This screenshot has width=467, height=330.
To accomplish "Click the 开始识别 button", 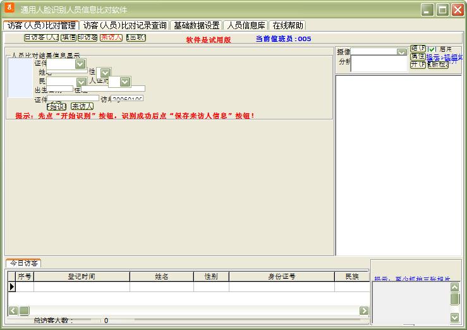I will (x=57, y=106).
